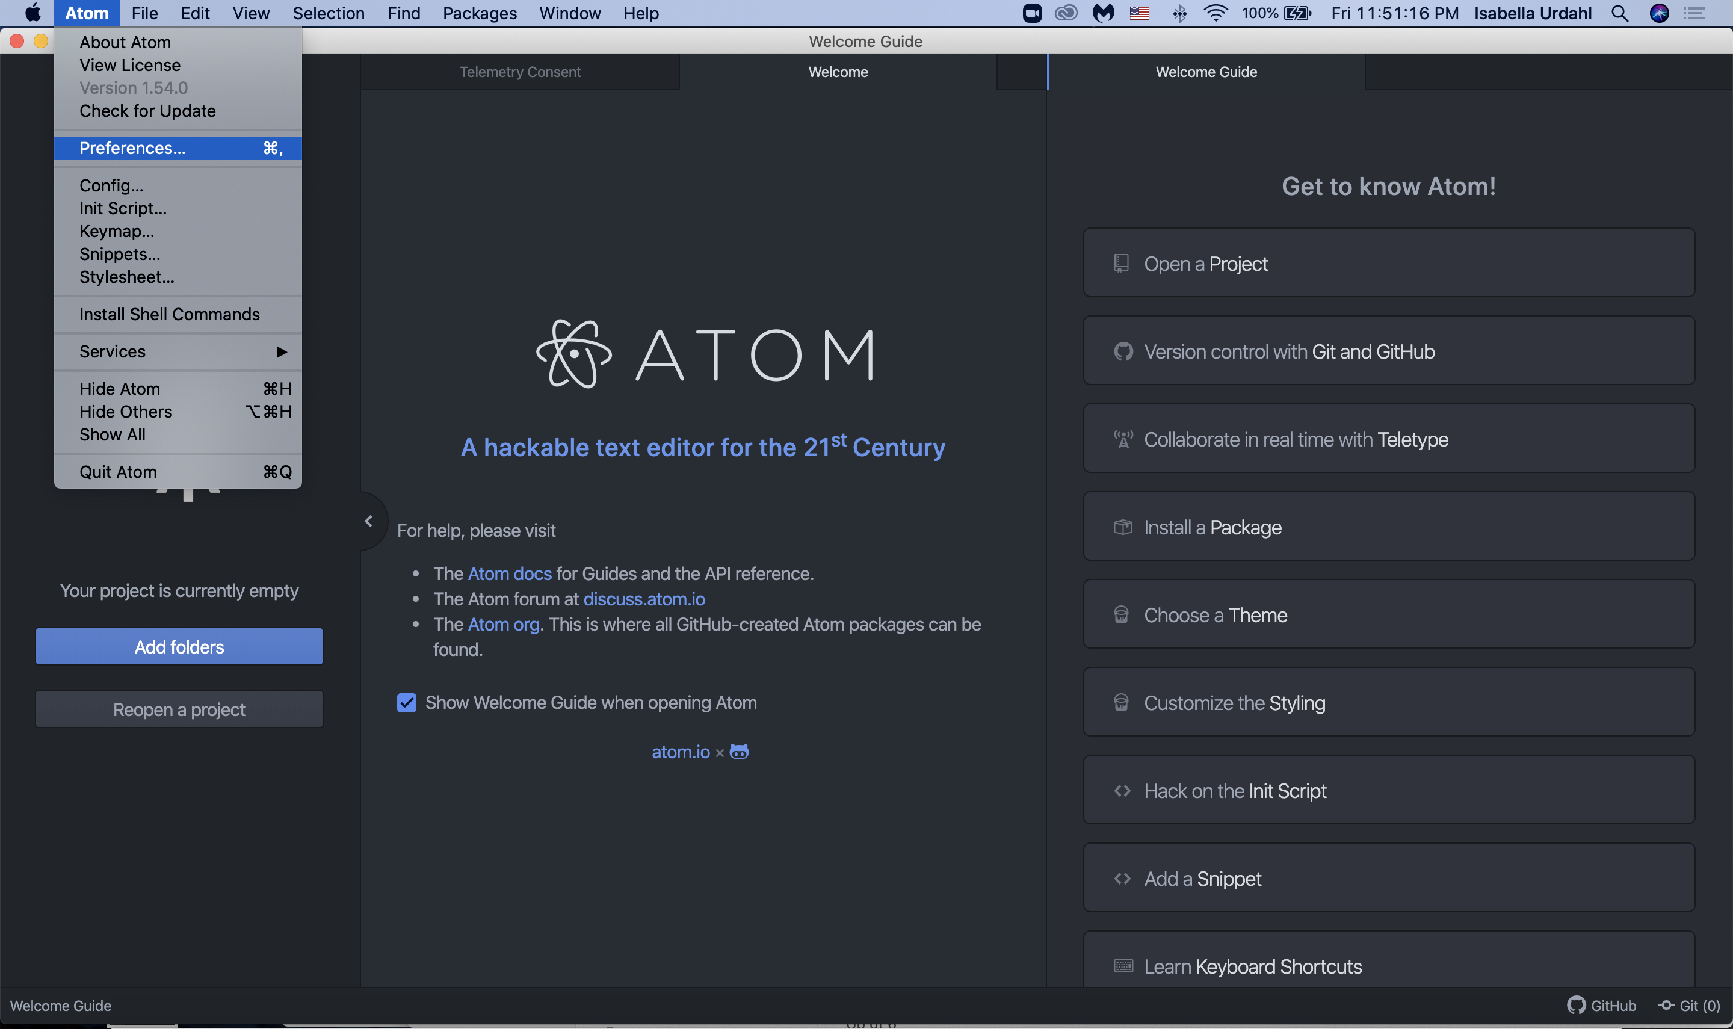
Task: Open Spotlight search magnifier icon
Action: (1620, 13)
